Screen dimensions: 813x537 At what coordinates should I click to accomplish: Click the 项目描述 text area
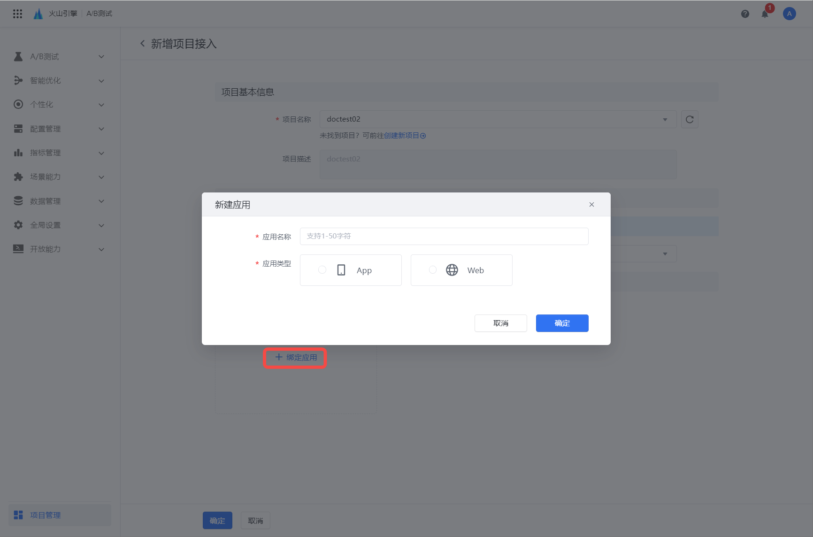(x=498, y=165)
